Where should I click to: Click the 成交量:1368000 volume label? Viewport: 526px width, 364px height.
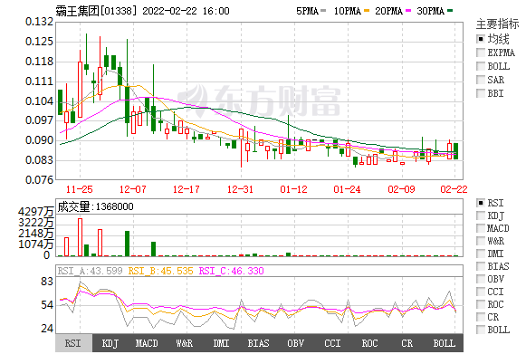[x=95, y=206]
